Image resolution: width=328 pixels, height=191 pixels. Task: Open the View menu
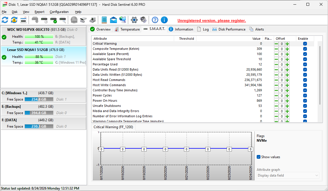click(26, 12)
